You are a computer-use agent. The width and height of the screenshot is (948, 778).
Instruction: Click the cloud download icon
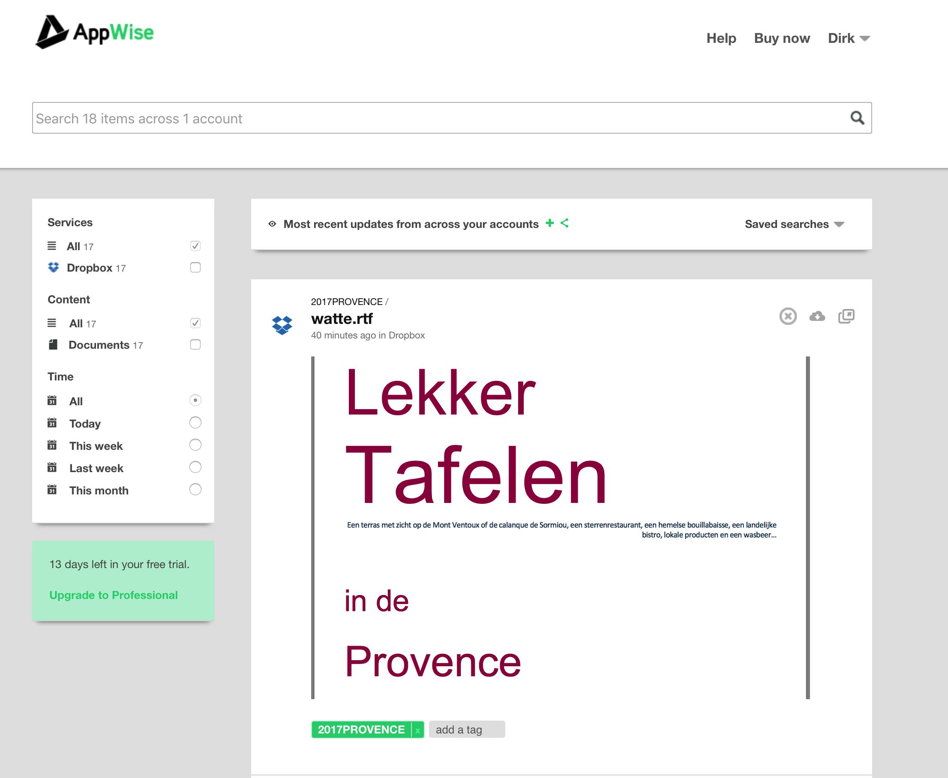point(817,317)
